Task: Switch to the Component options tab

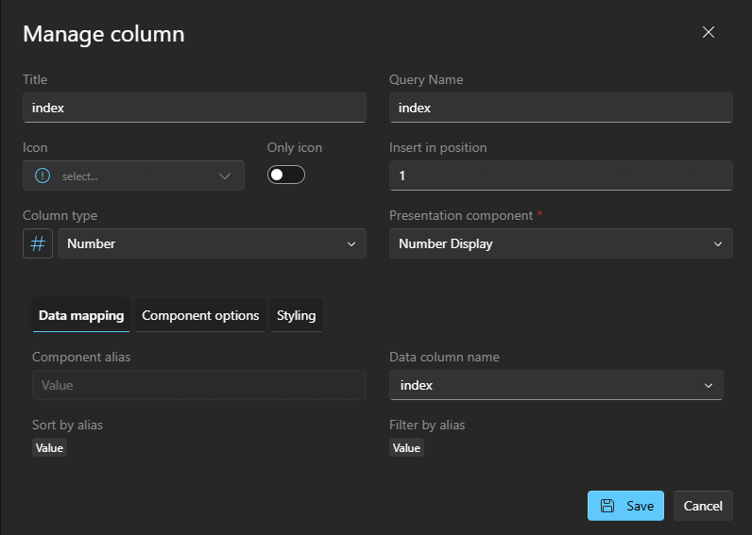Action: (200, 315)
